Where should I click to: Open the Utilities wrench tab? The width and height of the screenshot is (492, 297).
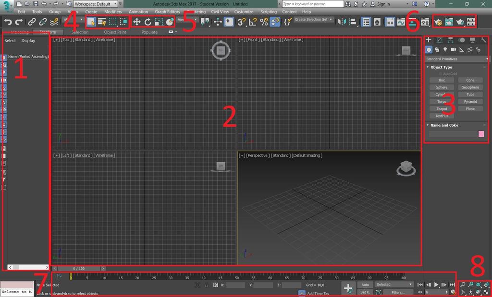tap(483, 40)
